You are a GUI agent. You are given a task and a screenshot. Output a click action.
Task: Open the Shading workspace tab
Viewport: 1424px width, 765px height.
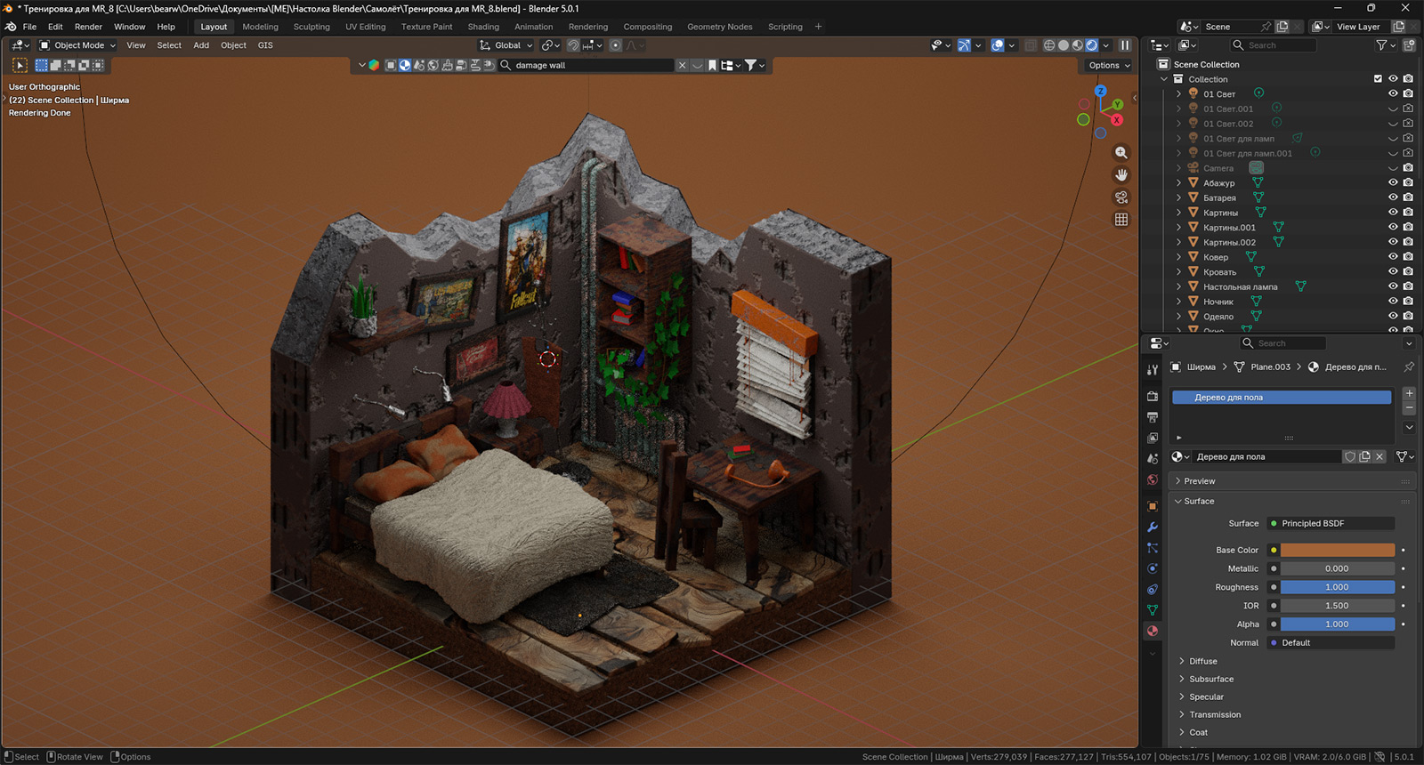point(483,27)
